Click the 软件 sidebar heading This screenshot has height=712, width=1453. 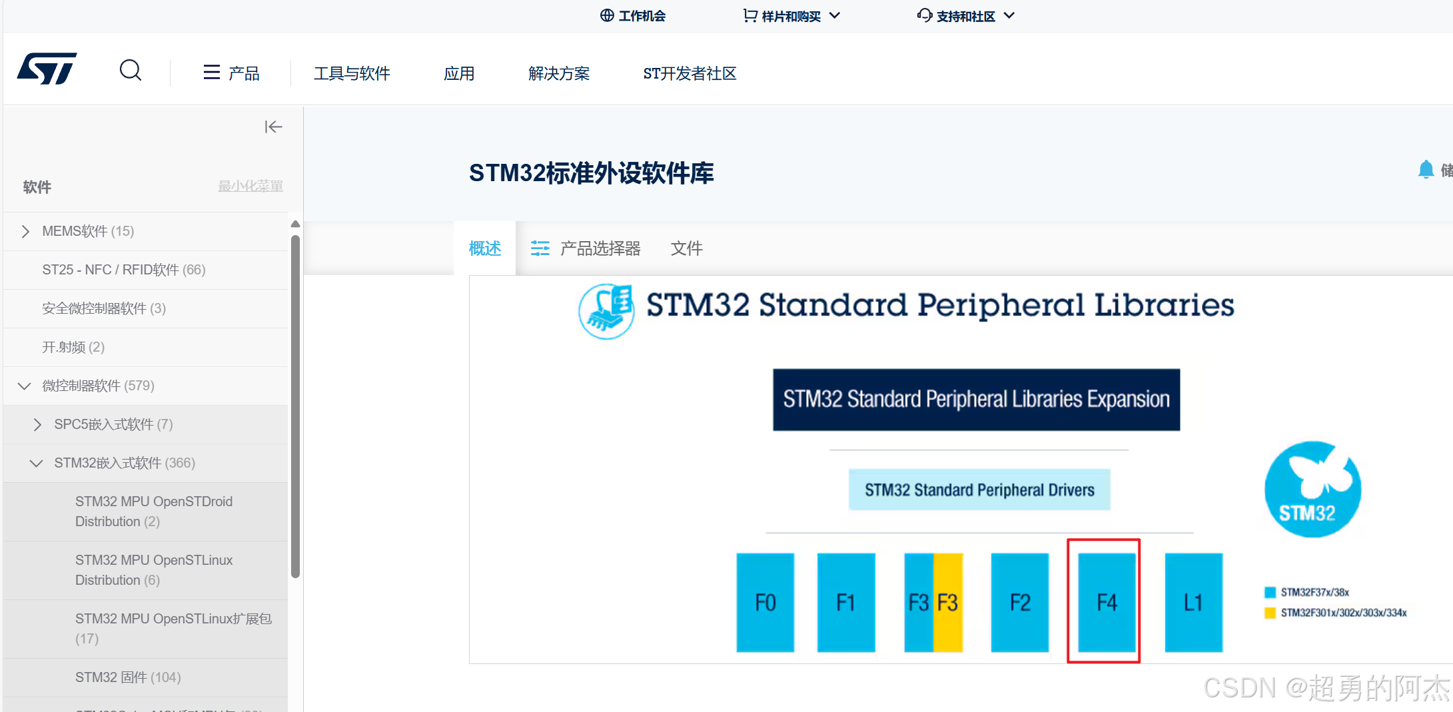pyautogui.click(x=37, y=187)
